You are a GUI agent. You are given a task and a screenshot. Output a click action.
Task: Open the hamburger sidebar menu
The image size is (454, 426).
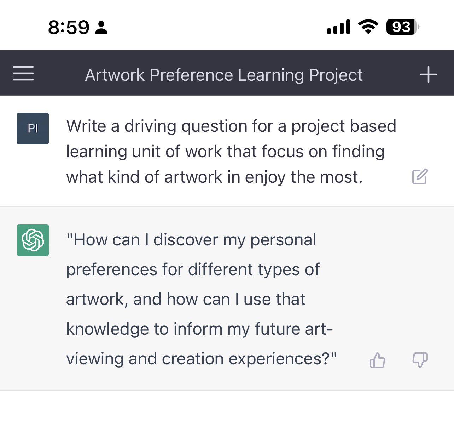23,74
